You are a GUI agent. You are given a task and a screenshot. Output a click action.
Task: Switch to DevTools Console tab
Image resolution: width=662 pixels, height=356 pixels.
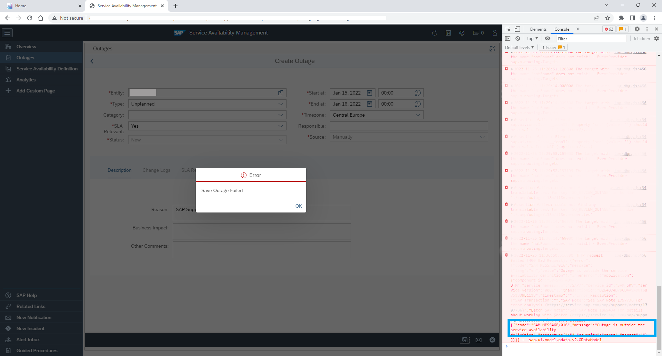click(562, 29)
